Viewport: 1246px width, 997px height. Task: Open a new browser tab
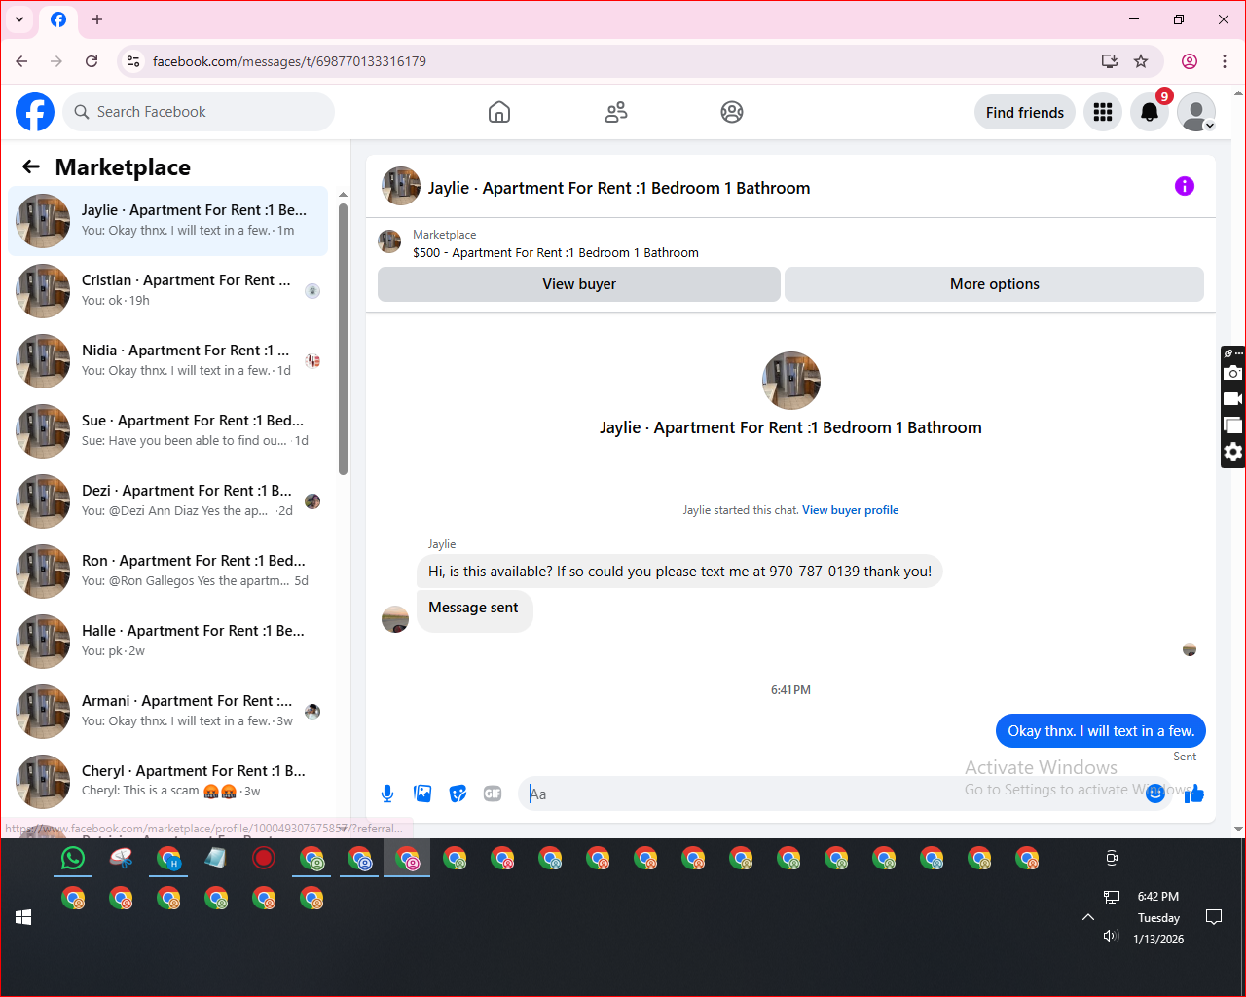pos(97,19)
